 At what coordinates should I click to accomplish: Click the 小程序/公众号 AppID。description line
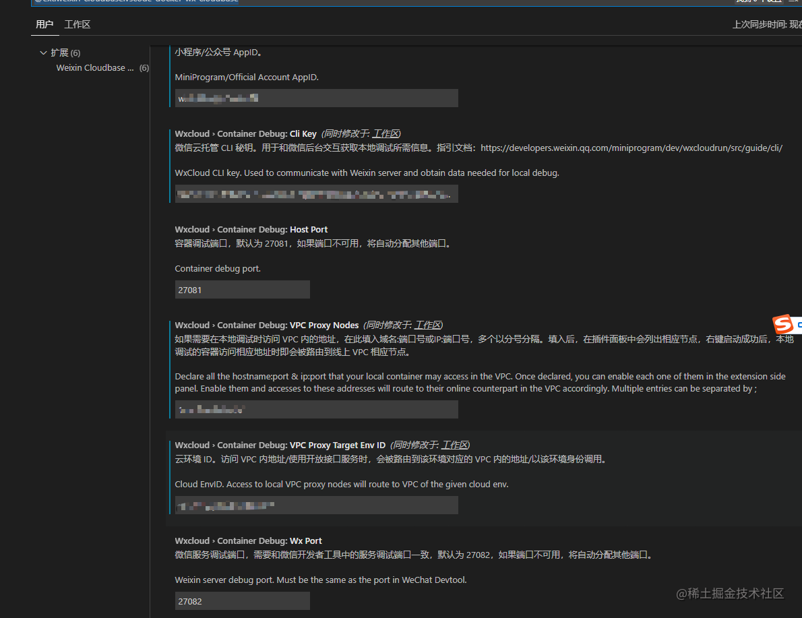pos(218,52)
